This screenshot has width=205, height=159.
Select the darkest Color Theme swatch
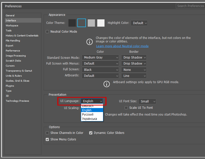tap(72, 23)
